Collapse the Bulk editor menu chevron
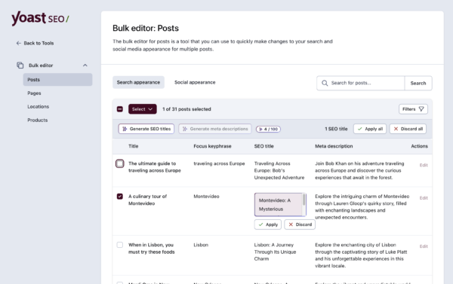The height and width of the screenshot is (284, 453). [x=85, y=66]
